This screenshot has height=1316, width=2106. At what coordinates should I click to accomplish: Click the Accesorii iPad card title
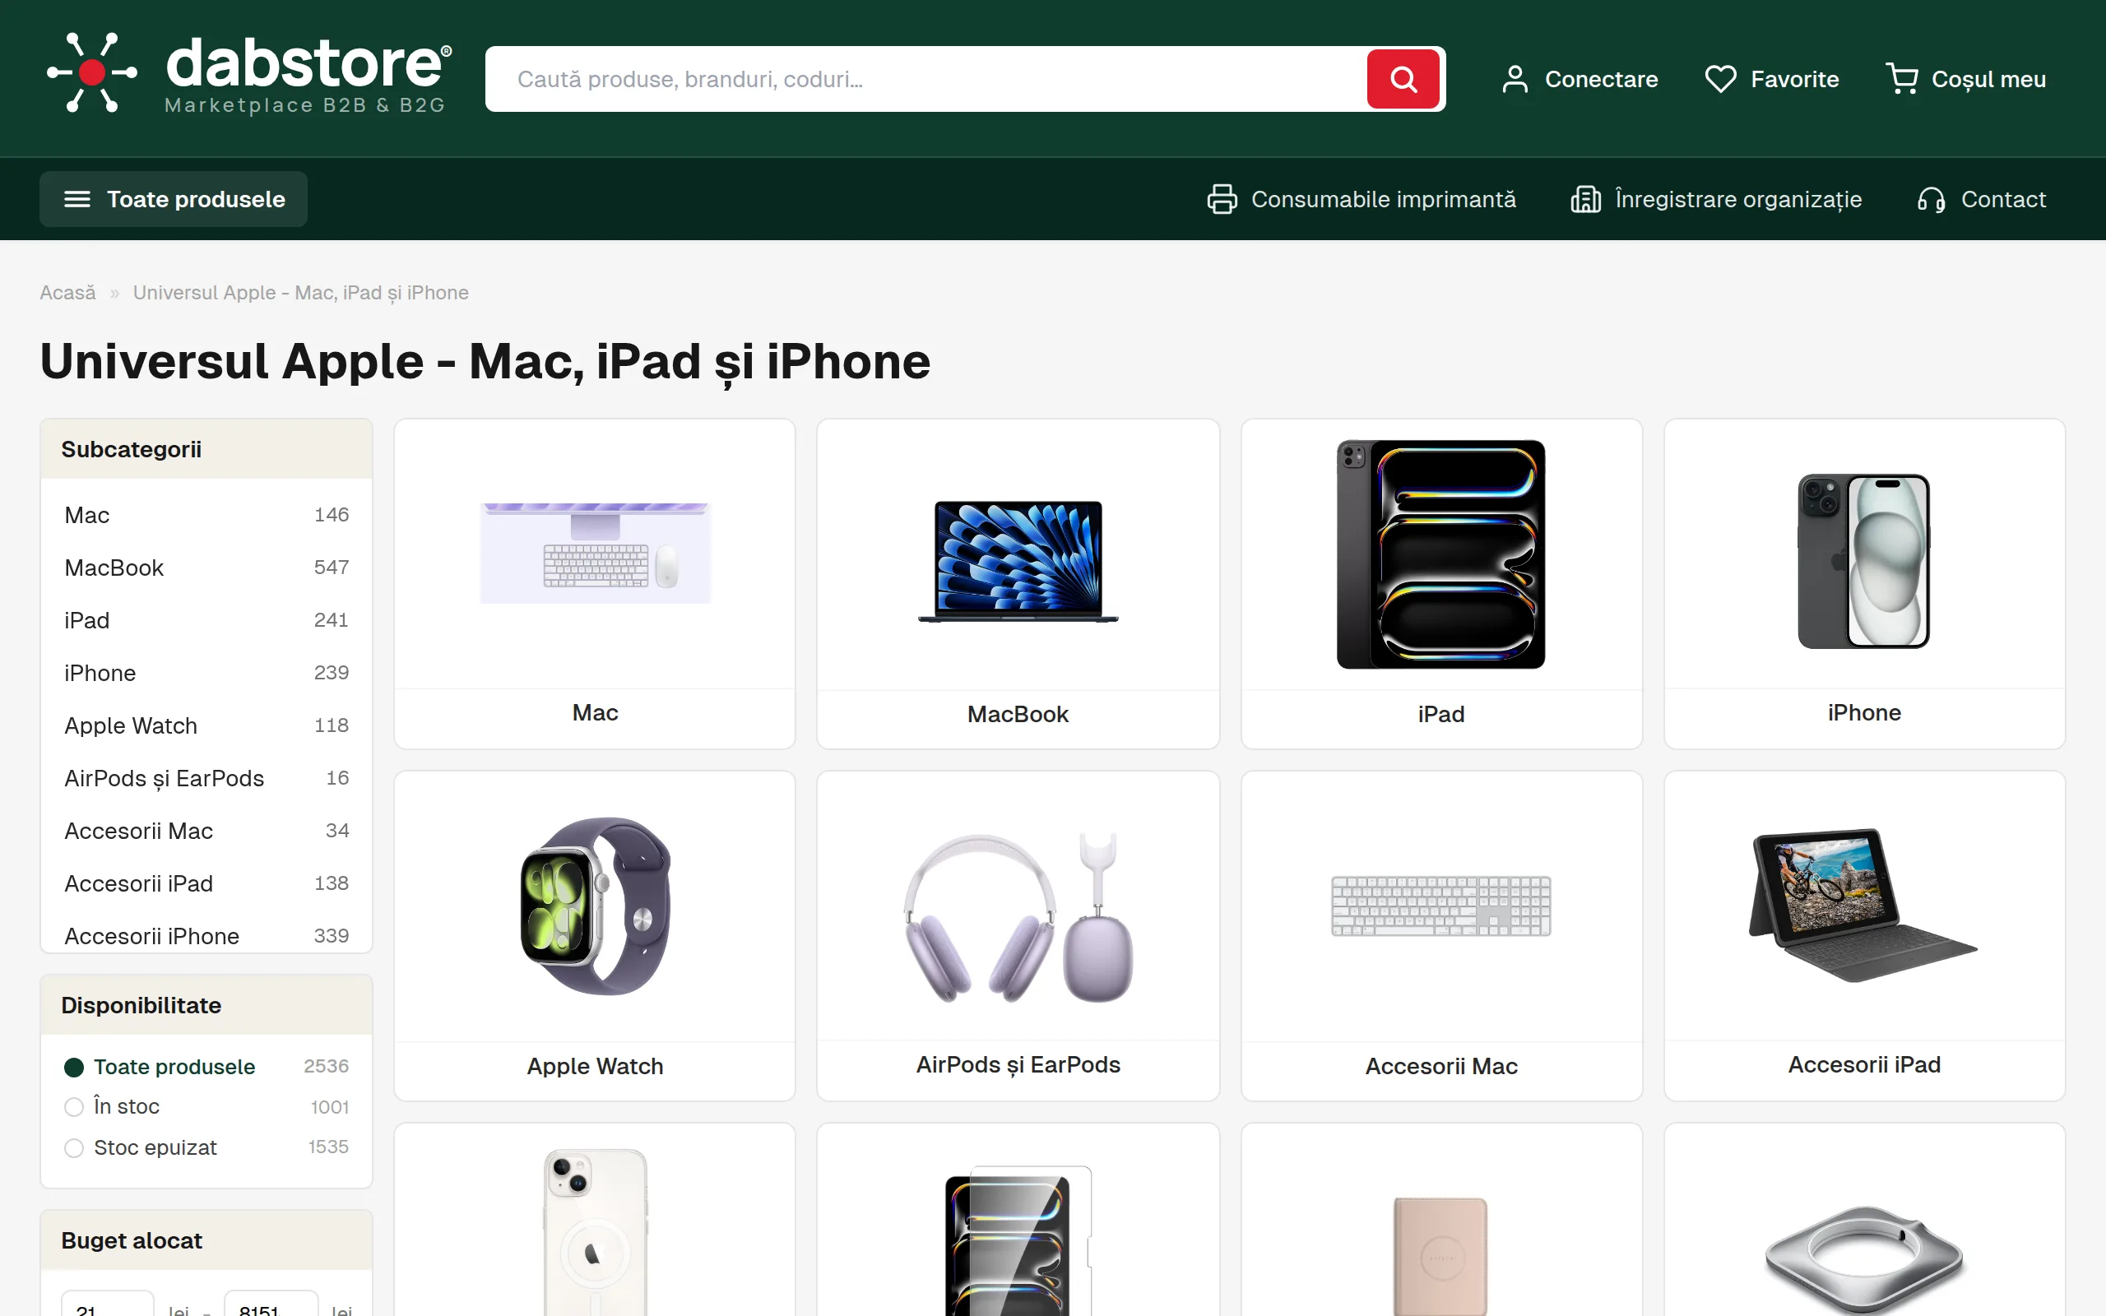pyautogui.click(x=1864, y=1065)
